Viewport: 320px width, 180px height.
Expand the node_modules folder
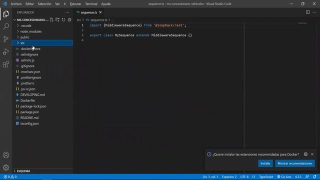42,31
